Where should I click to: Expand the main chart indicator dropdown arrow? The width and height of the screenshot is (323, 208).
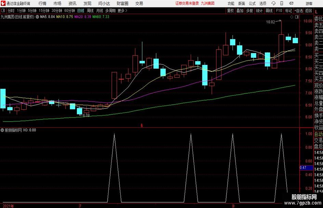point(37,17)
